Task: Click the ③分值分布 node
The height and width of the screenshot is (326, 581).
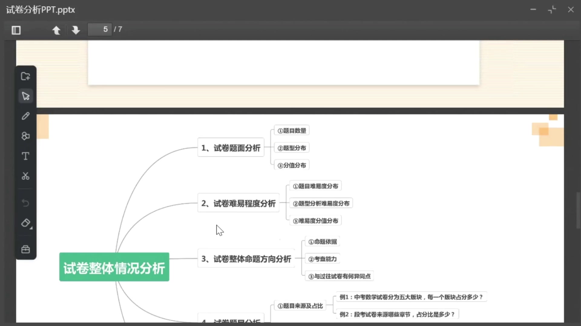Action: [x=292, y=165]
